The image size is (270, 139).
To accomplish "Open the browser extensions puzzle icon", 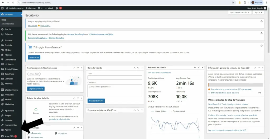I will [x=245, y=3].
